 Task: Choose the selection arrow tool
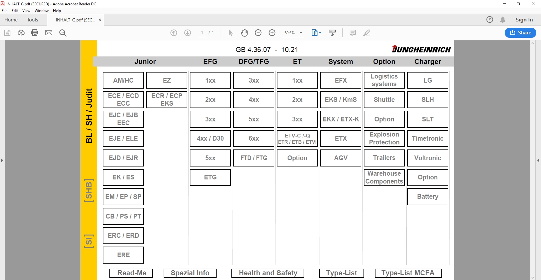pos(230,33)
